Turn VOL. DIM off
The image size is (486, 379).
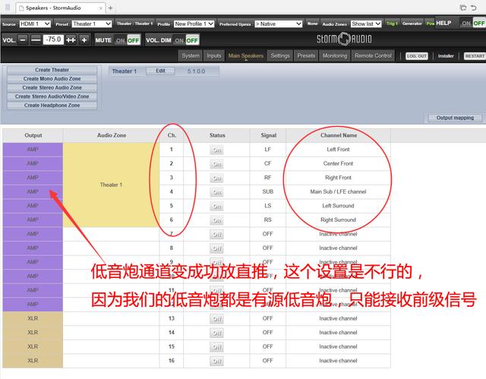192,40
